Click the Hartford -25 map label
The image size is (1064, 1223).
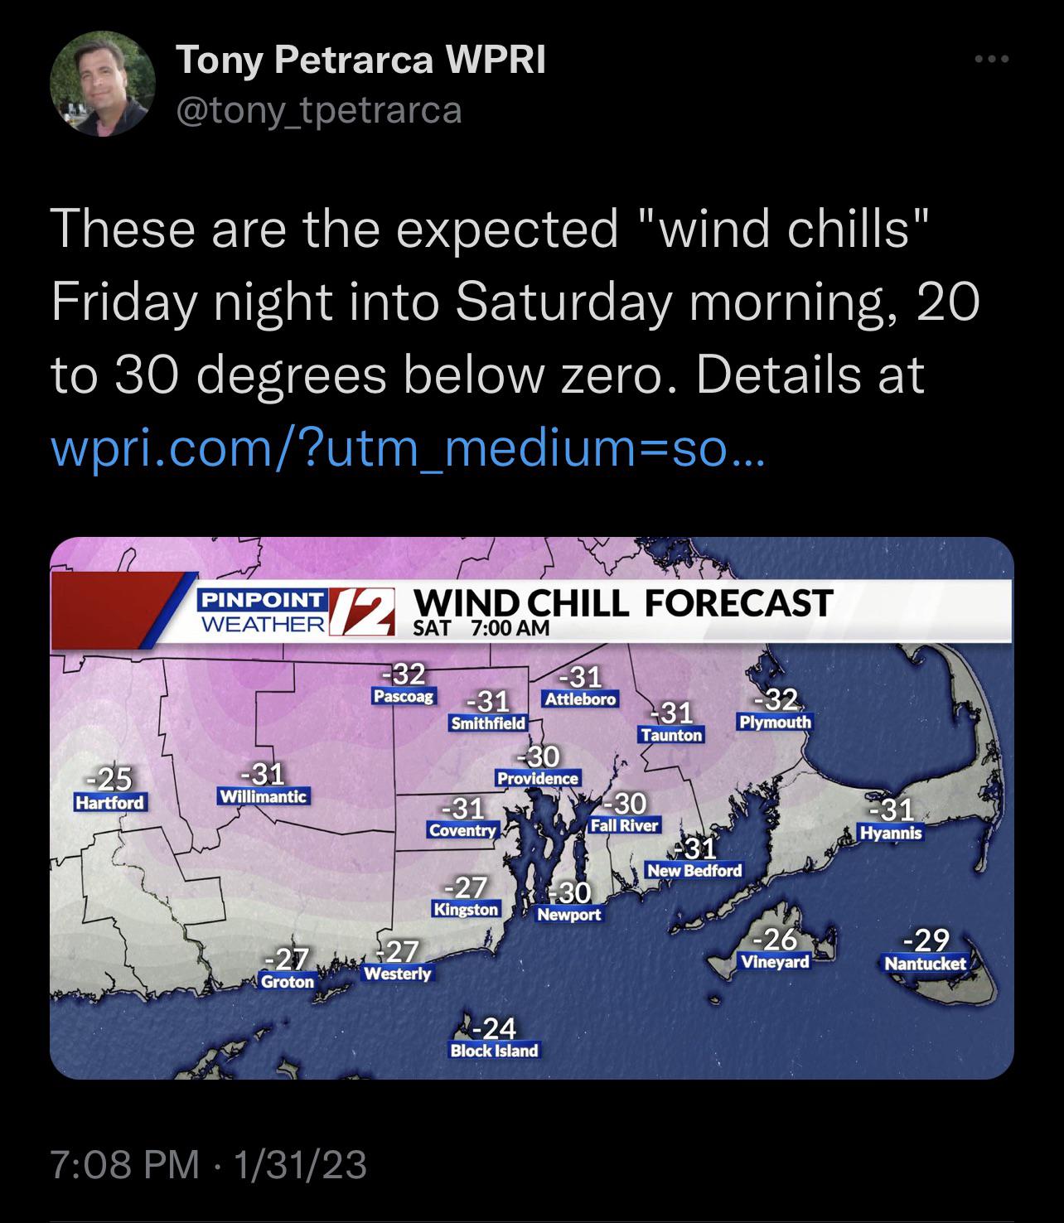[110, 790]
